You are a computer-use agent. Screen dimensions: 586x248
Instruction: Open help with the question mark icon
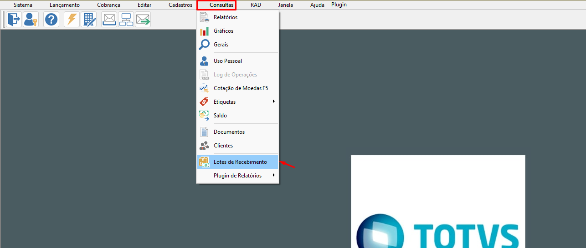click(x=51, y=20)
